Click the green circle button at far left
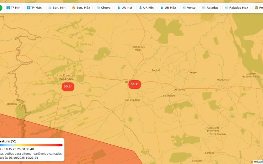This screenshot has height=164, width=263. click(x=1, y=8)
